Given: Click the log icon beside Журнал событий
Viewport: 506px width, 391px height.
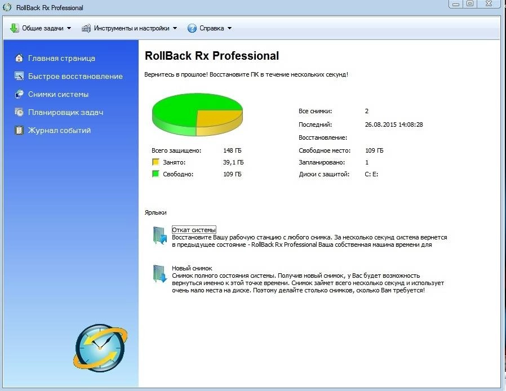Looking at the screenshot, I should tap(19, 130).
